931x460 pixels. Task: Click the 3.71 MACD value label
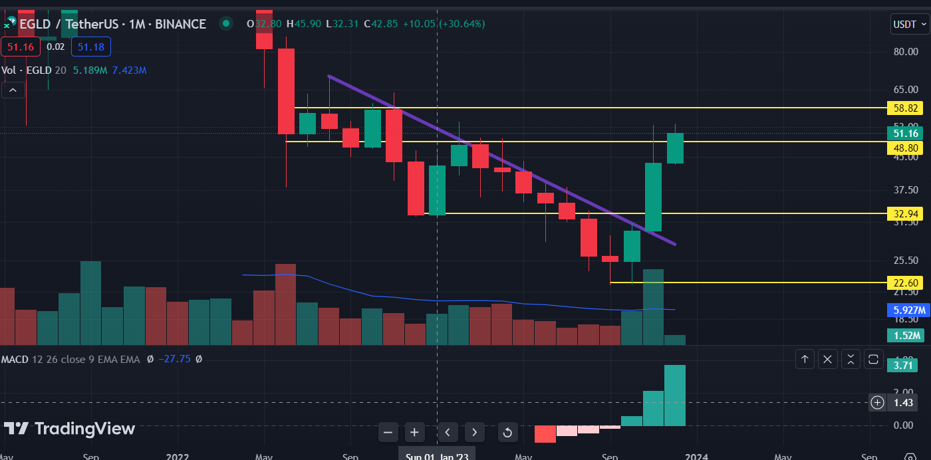point(902,365)
